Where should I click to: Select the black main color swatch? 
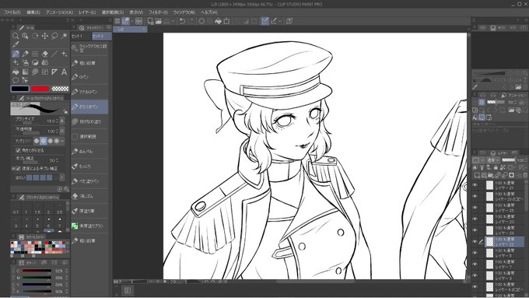[x=20, y=89]
